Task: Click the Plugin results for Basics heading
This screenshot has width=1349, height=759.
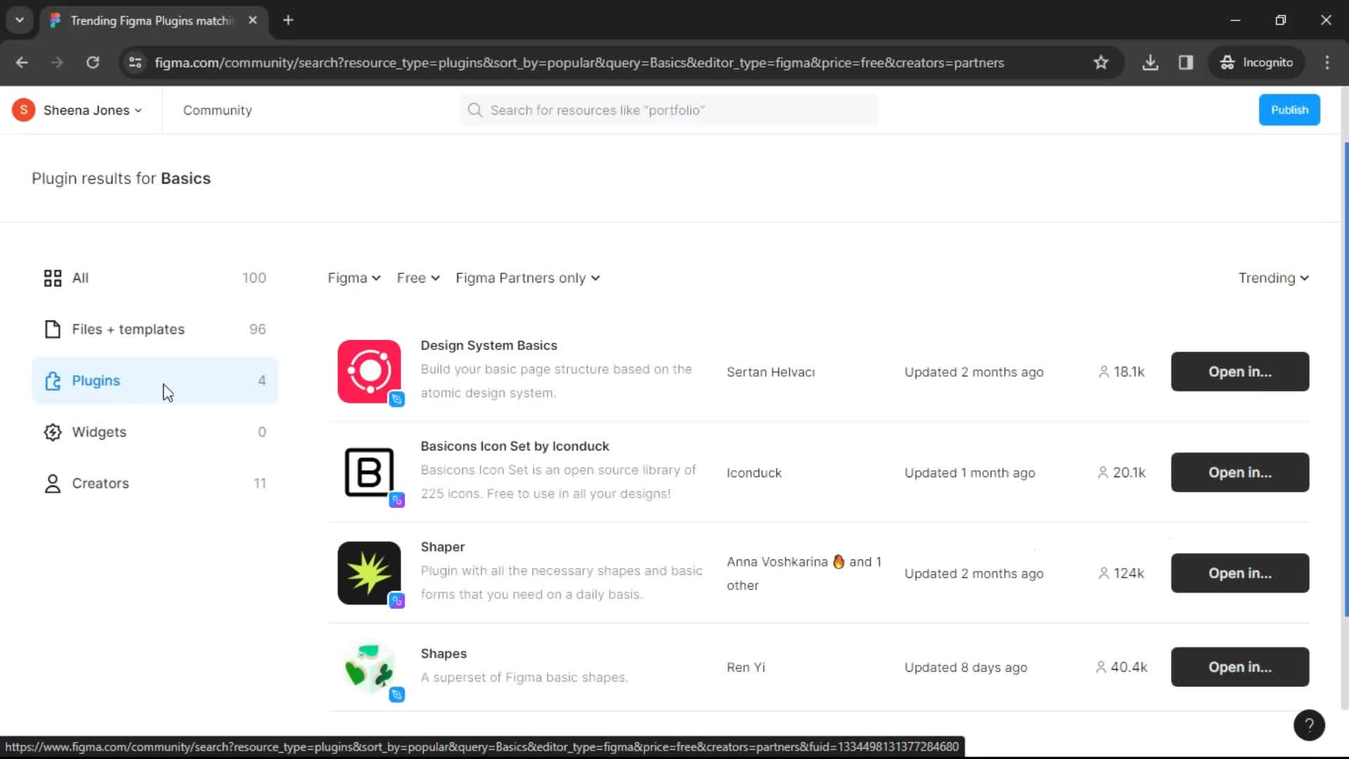Action: point(121,179)
